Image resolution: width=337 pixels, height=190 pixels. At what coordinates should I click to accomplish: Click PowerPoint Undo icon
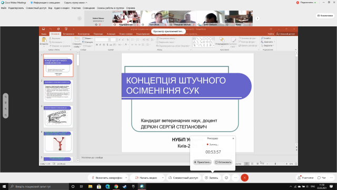51,29
